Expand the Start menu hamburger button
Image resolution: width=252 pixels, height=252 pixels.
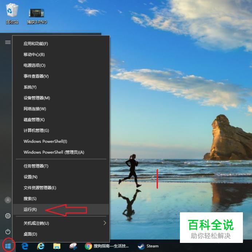coord(8,42)
